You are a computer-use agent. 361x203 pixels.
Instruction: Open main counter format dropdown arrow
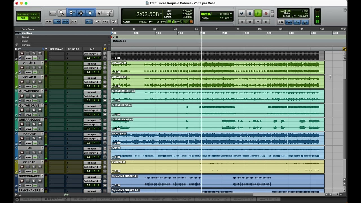pos(161,14)
